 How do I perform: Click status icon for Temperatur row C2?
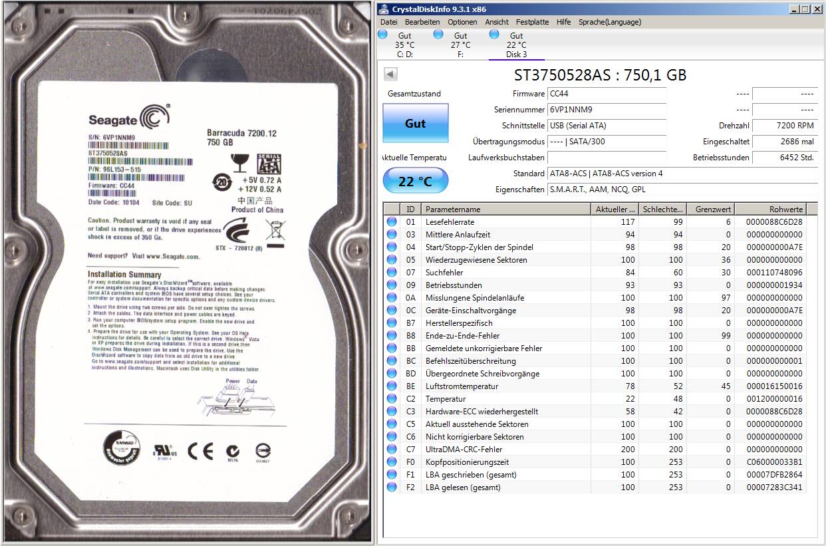(x=392, y=399)
